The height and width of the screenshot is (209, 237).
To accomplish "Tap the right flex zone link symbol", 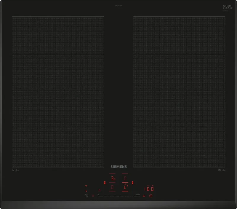I will click(132, 183).
